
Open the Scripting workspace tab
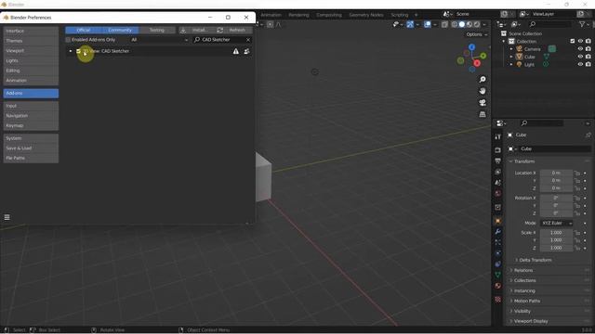tap(400, 15)
